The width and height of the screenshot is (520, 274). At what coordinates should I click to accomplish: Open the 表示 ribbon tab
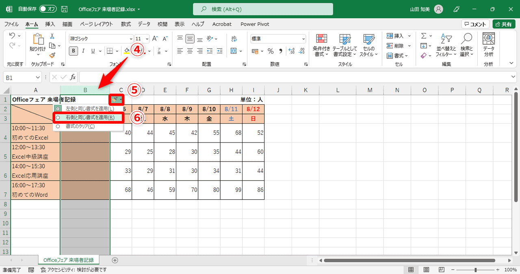[x=180, y=24]
